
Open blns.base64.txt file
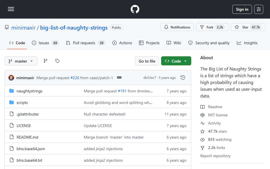tap(29, 160)
